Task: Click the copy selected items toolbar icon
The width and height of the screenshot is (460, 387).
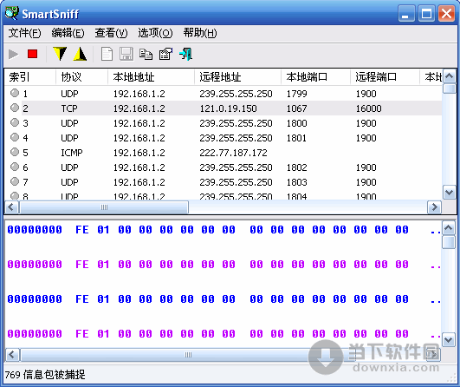Action: [146, 55]
